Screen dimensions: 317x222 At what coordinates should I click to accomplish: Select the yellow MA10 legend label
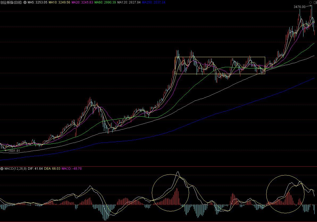pyautogui.click(x=59, y=2)
